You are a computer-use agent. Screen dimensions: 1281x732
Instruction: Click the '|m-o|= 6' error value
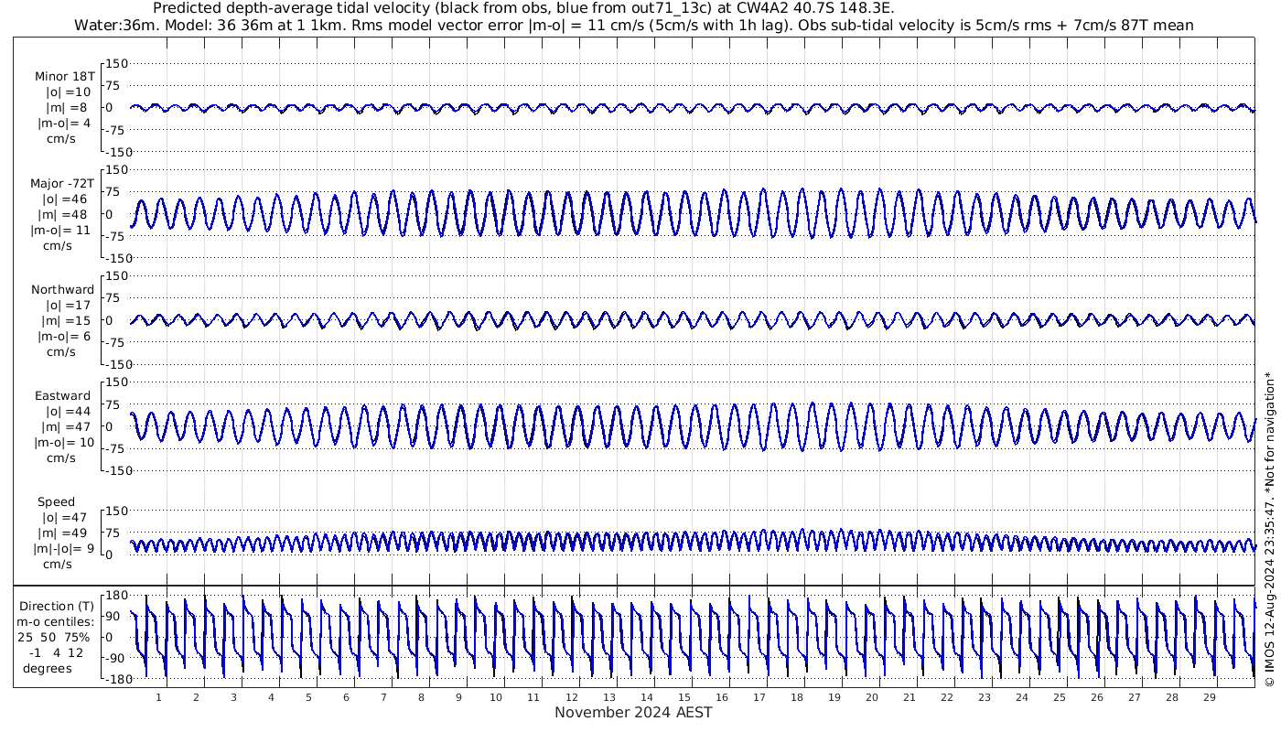tap(64, 336)
